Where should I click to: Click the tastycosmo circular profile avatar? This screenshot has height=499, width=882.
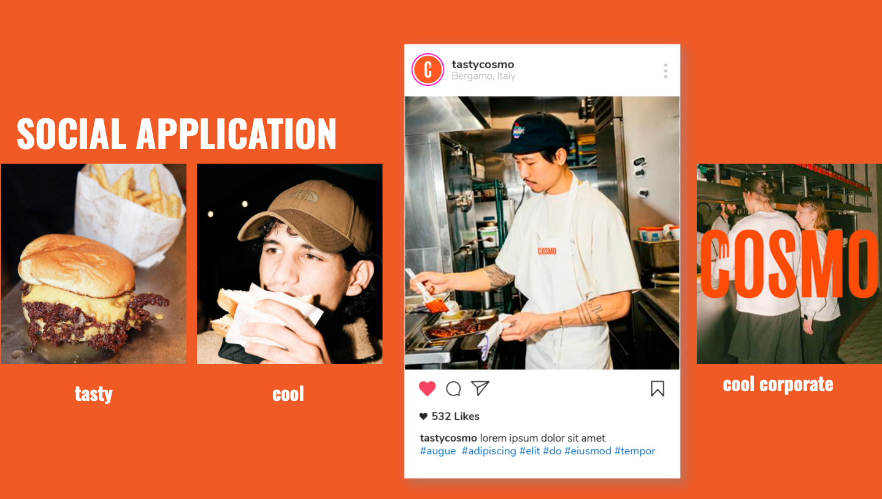[x=428, y=70]
